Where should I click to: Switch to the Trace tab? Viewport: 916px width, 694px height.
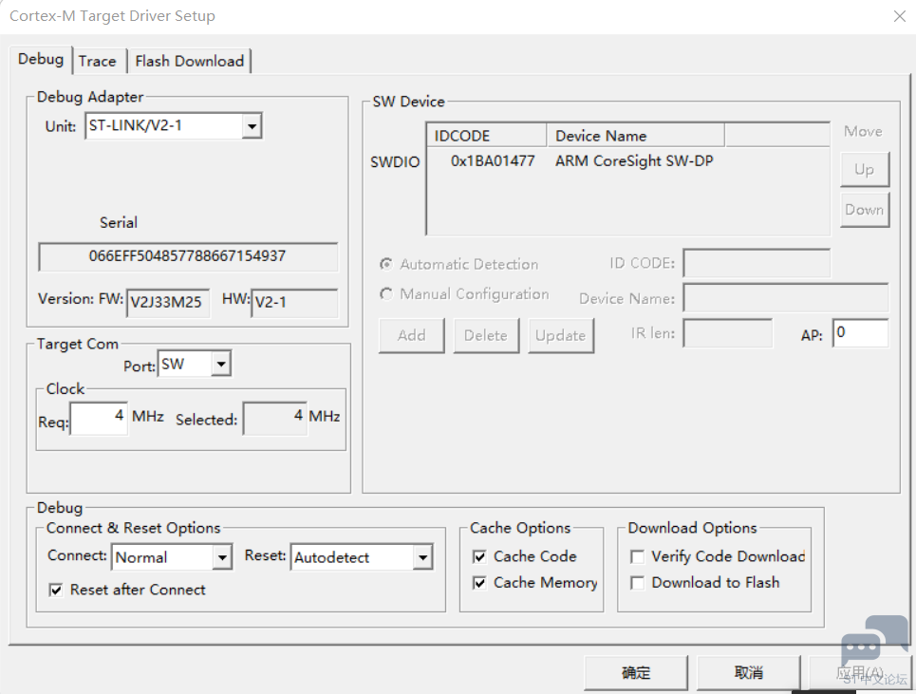(x=97, y=61)
